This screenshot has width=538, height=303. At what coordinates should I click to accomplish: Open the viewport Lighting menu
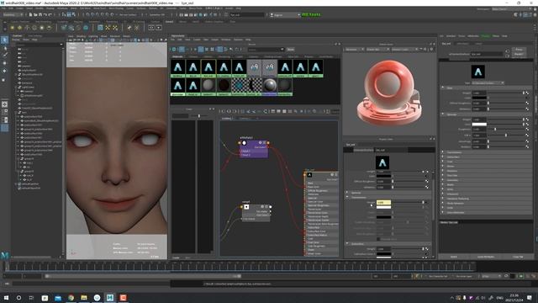point(93,36)
